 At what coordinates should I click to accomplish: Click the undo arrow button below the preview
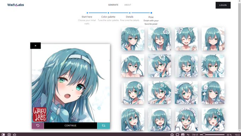click(38, 126)
